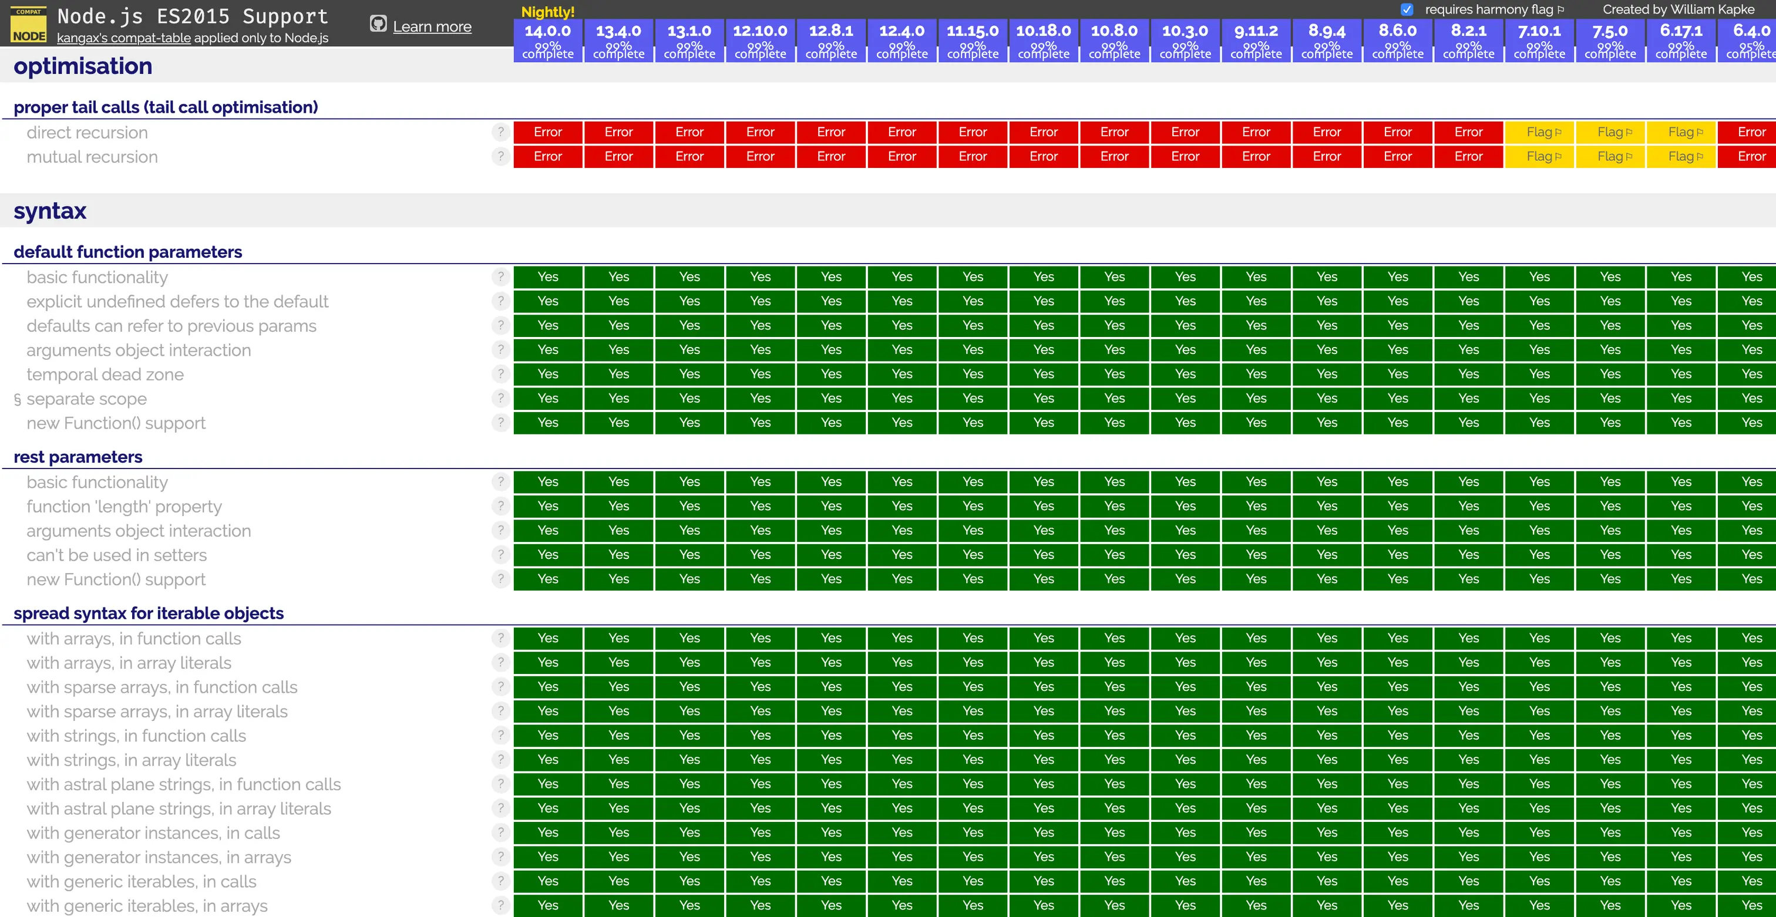Toggle requires harmony flag checkbox
The height and width of the screenshot is (917, 1776).
pyautogui.click(x=1407, y=9)
